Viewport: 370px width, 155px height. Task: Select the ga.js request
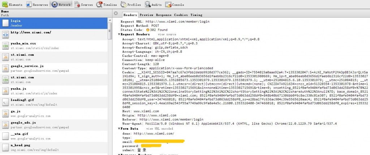[x=54, y=114]
